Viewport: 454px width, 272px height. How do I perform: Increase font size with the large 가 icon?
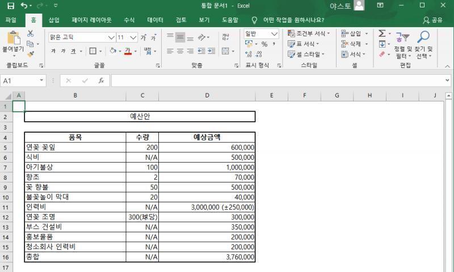click(144, 37)
